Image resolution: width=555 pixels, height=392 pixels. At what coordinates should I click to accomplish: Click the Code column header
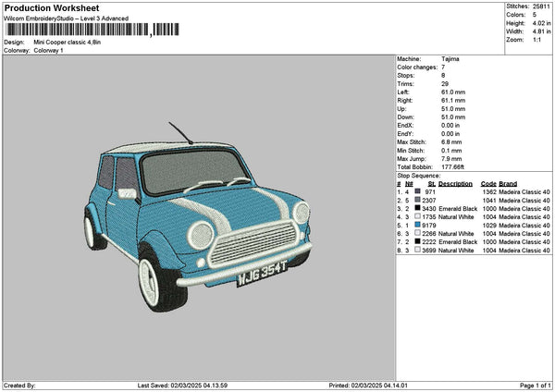(x=488, y=183)
